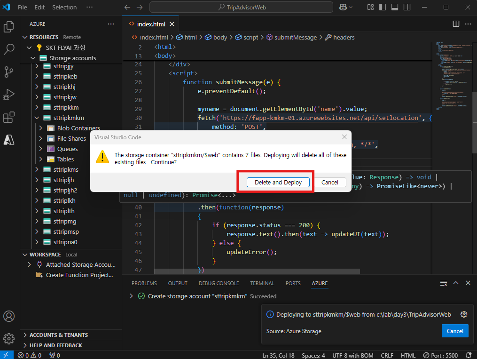Open the Extensions view
The width and height of the screenshot is (477, 359).
pos(9,117)
